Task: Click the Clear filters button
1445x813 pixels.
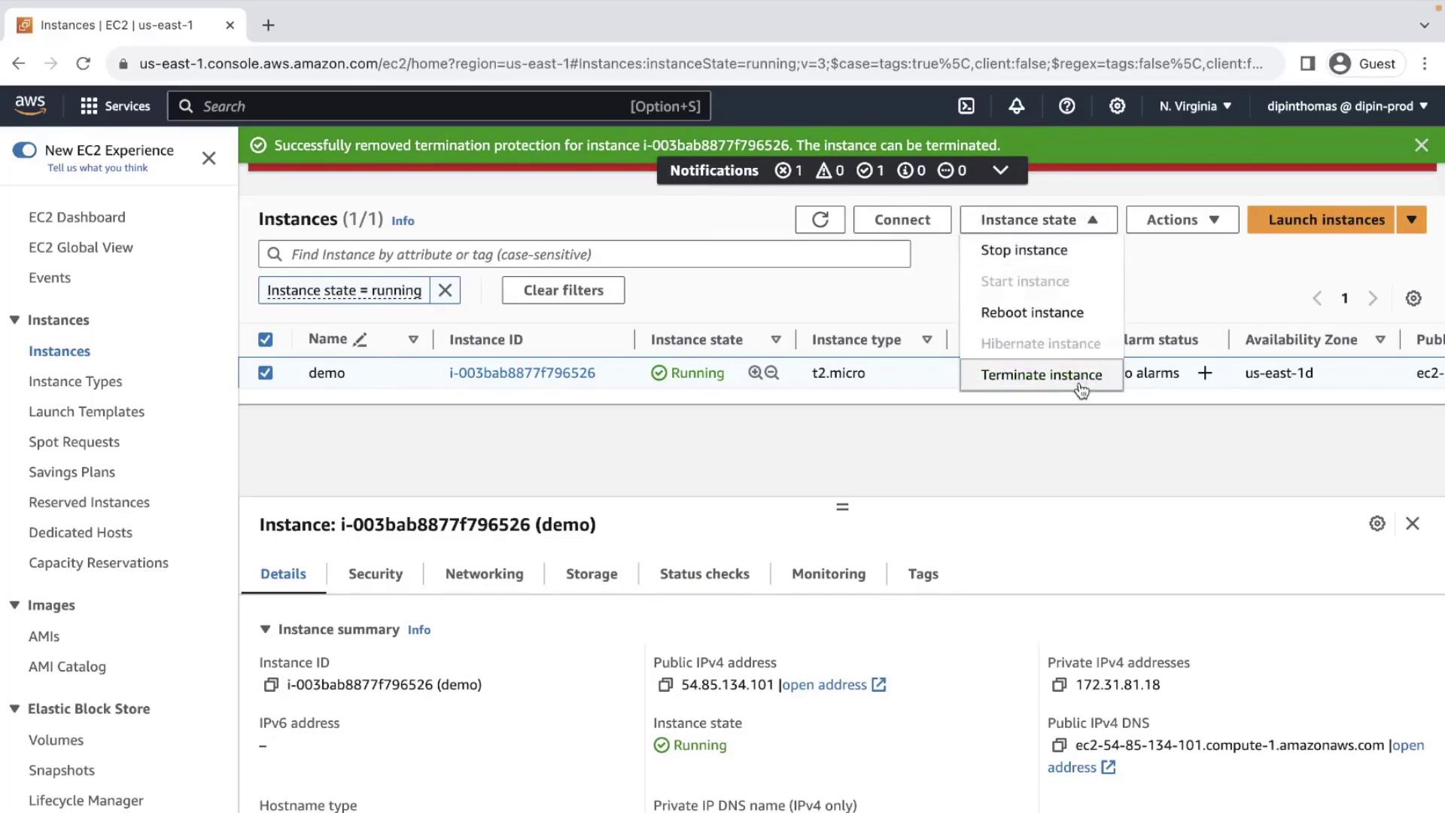Action: (x=563, y=291)
